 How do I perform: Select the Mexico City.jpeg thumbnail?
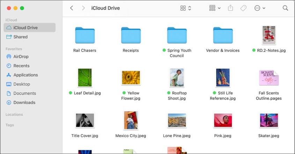[131, 120]
